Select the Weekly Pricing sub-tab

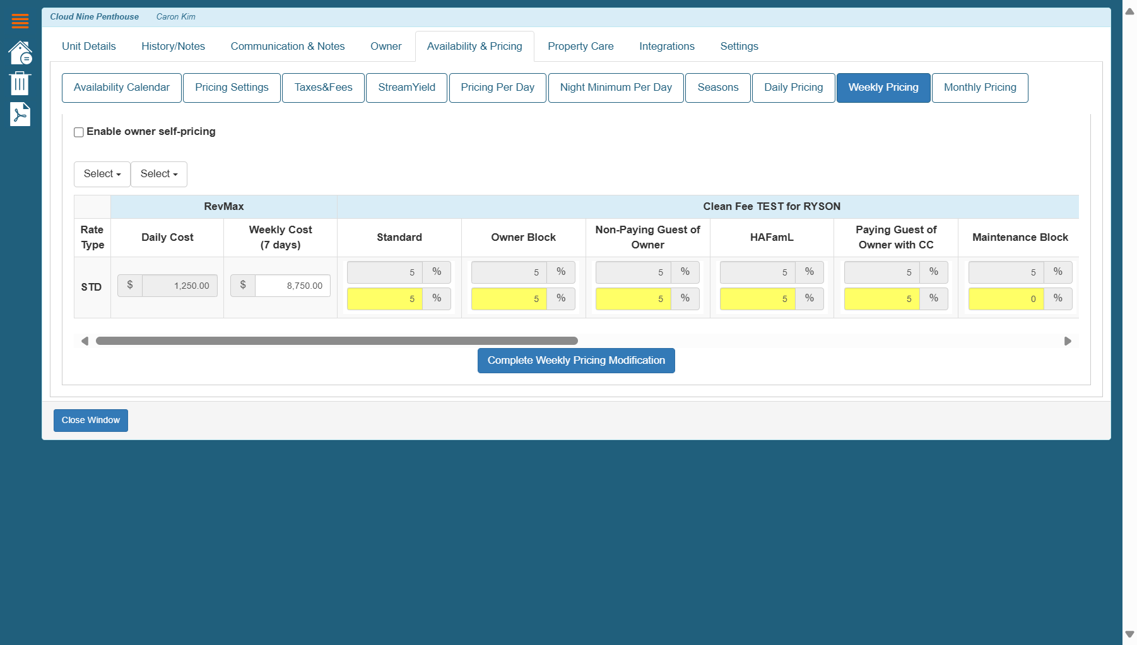[883, 88]
